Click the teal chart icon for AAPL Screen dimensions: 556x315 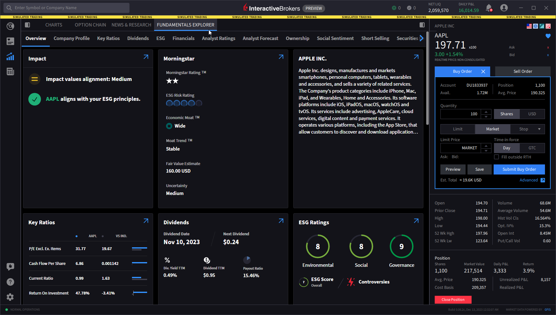click(x=542, y=26)
